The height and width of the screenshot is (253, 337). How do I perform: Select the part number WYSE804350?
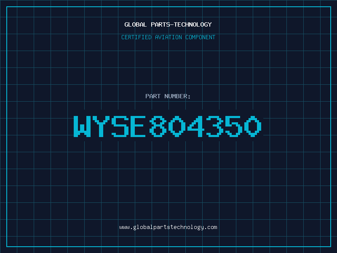tap(168, 126)
